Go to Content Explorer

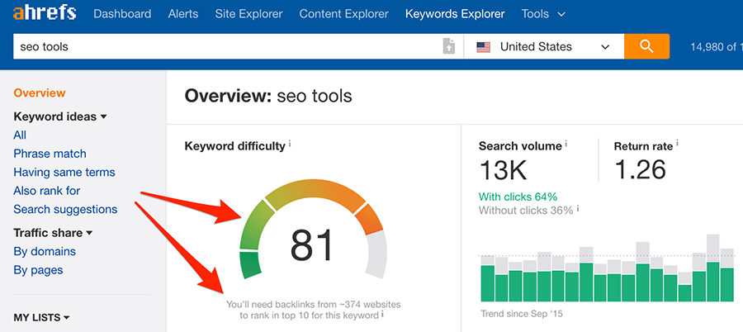coord(343,14)
